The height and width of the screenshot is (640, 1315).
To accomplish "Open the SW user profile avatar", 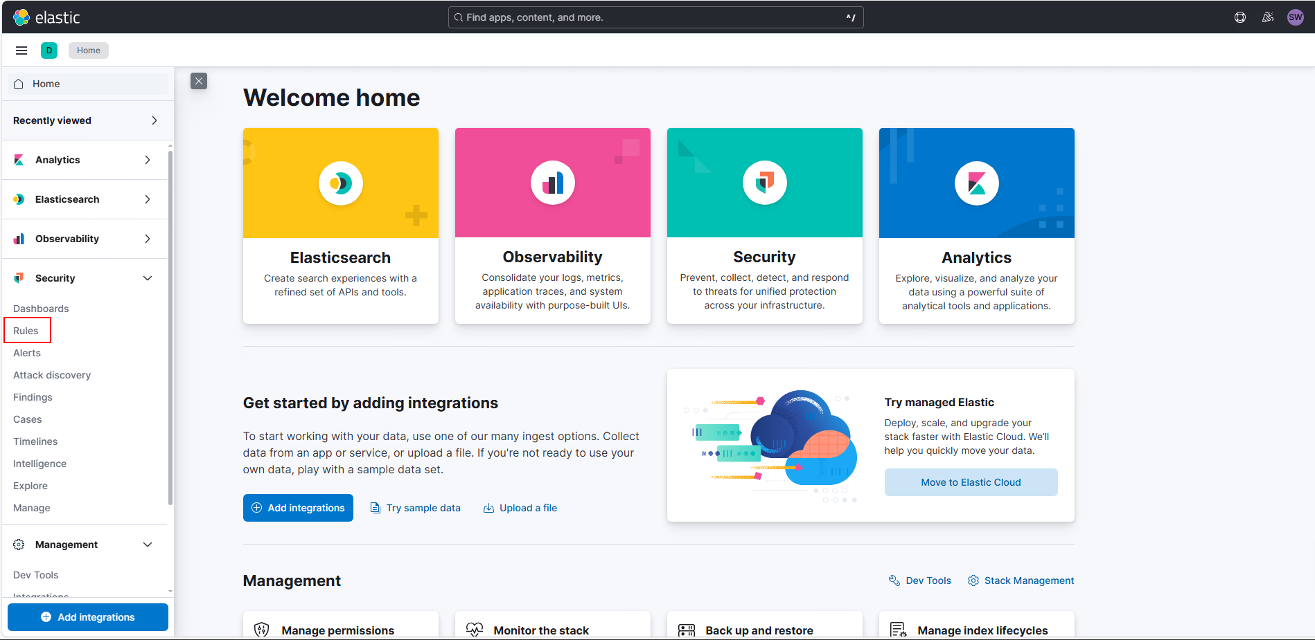I will click(1296, 17).
